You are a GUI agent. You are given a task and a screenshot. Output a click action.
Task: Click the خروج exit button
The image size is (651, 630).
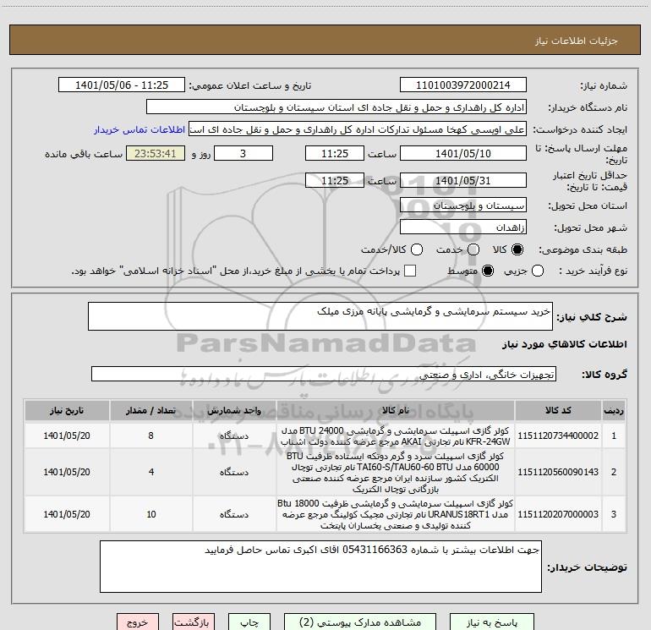(138, 622)
